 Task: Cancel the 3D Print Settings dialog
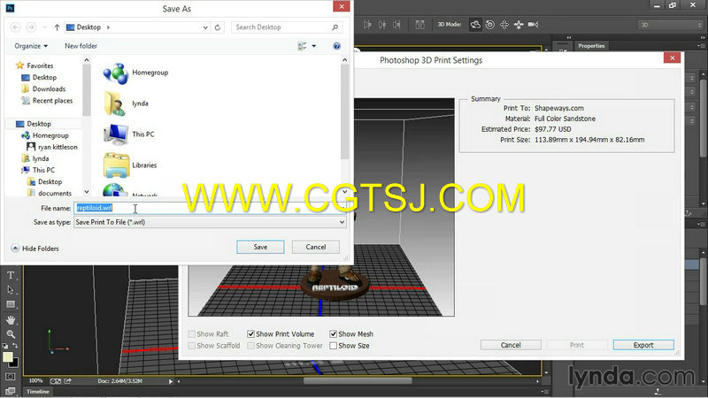(511, 345)
